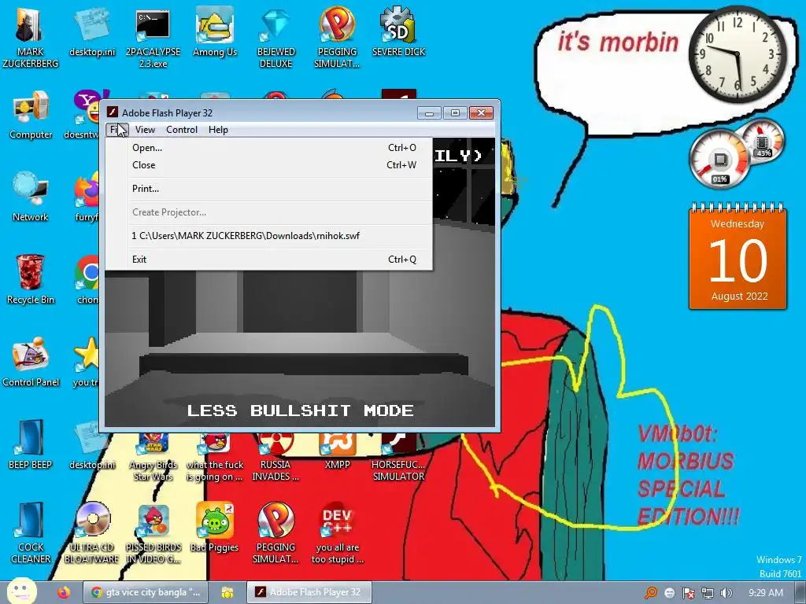Open the Action Center flag tray icon
This screenshot has height=604, width=806.
pos(689,593)
